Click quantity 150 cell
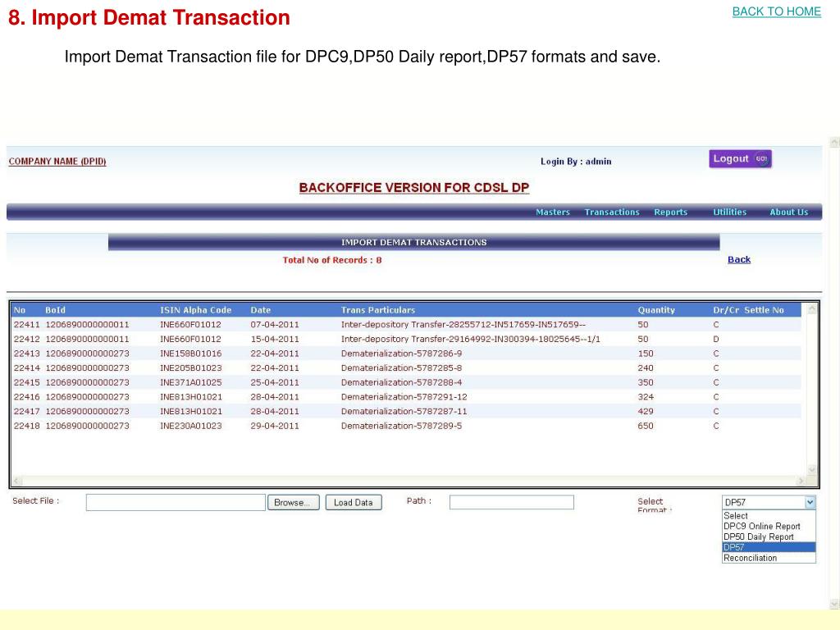840x630 pixels. 646,354
